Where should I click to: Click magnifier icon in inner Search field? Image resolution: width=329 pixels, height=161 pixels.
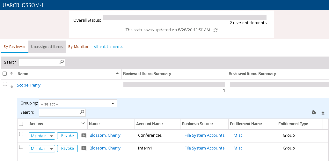pos(82,112)
